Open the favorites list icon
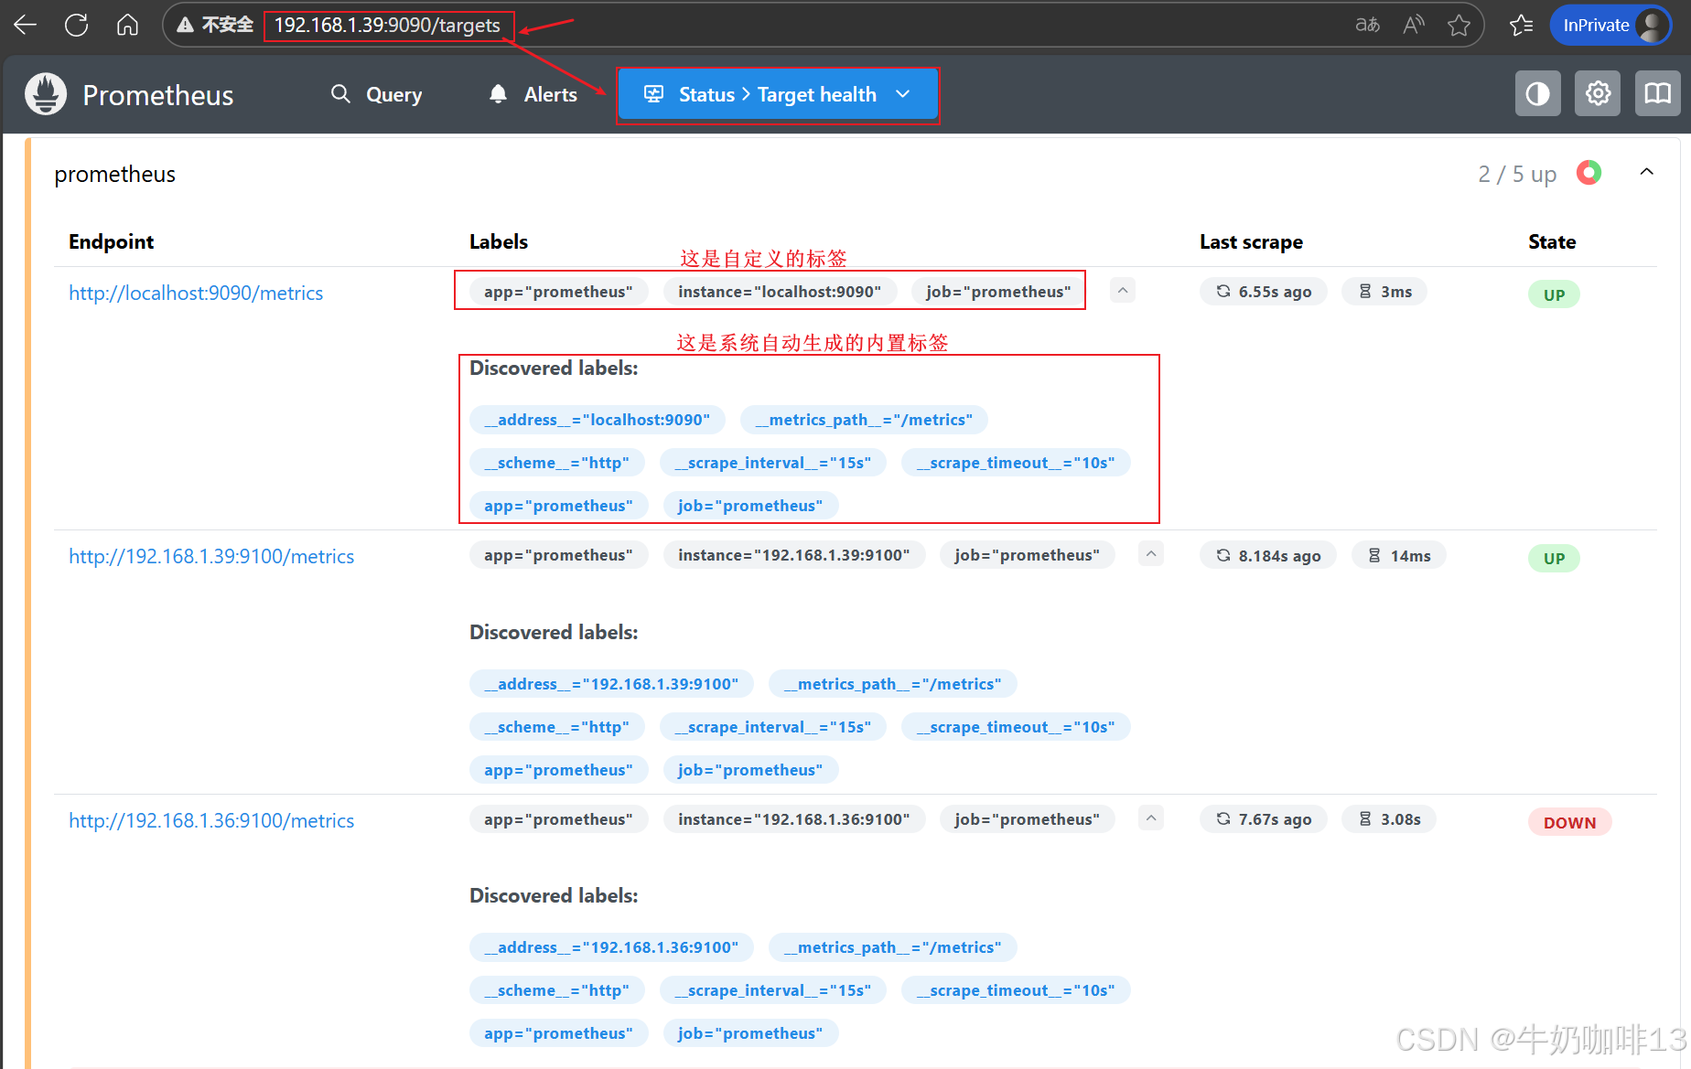 (x=1521, y=25)
